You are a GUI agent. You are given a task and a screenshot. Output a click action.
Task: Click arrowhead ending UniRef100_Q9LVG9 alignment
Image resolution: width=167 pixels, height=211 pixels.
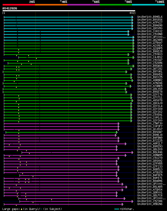[x=126, y=89]
